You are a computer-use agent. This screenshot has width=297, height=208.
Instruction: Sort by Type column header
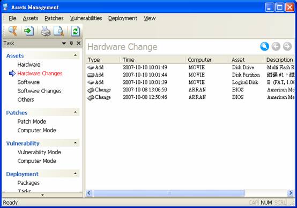click(x=103, y=60)
